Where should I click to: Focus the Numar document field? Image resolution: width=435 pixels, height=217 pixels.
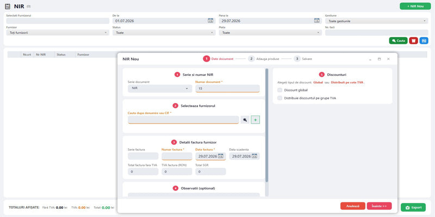pyautogui.click(x=227, y=88)
